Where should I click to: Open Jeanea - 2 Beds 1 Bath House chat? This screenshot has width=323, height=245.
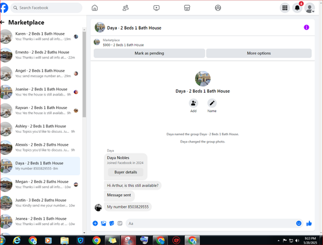tap(40, 221)
